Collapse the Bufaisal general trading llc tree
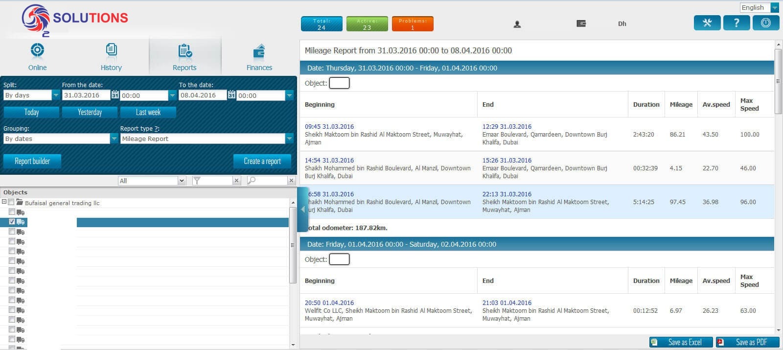783x350 pixels. [4, 202]
